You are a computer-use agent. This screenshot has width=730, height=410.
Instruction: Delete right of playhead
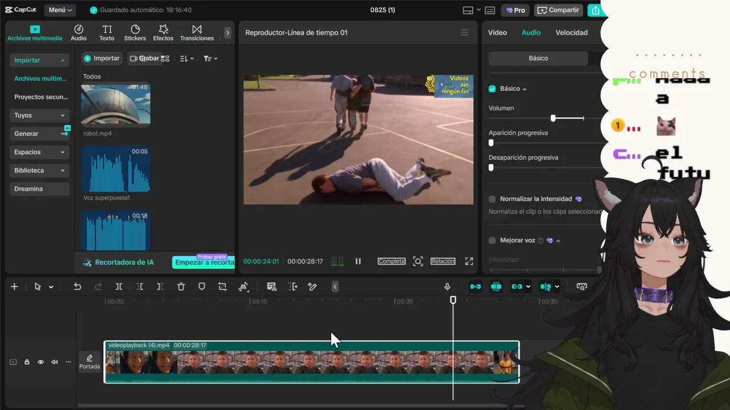pos(160,286)
